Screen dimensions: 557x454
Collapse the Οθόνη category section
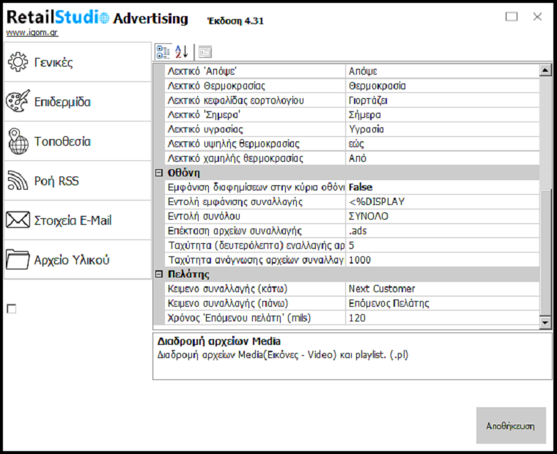click(158, 173)
